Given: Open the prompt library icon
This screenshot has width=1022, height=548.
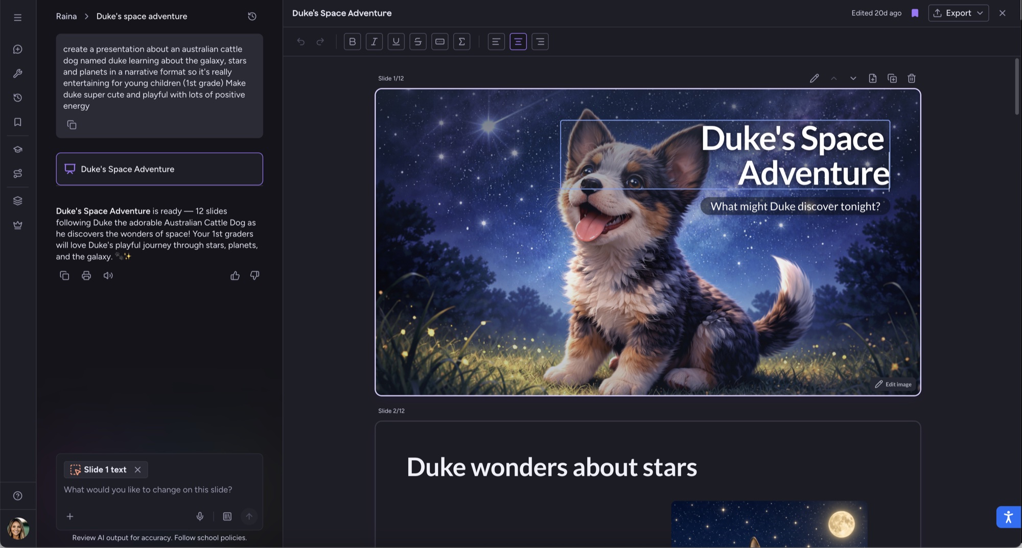Looking at the screenshot, I should tap(227, 516).
